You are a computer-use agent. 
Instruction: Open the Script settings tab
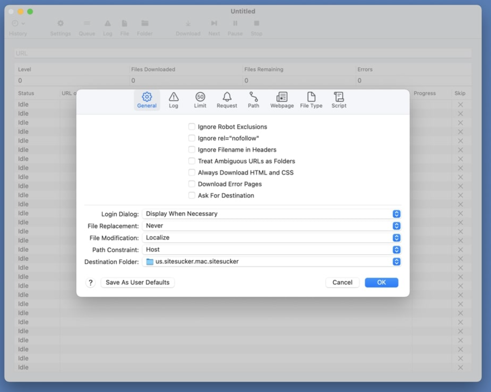[x=339, y=100]
